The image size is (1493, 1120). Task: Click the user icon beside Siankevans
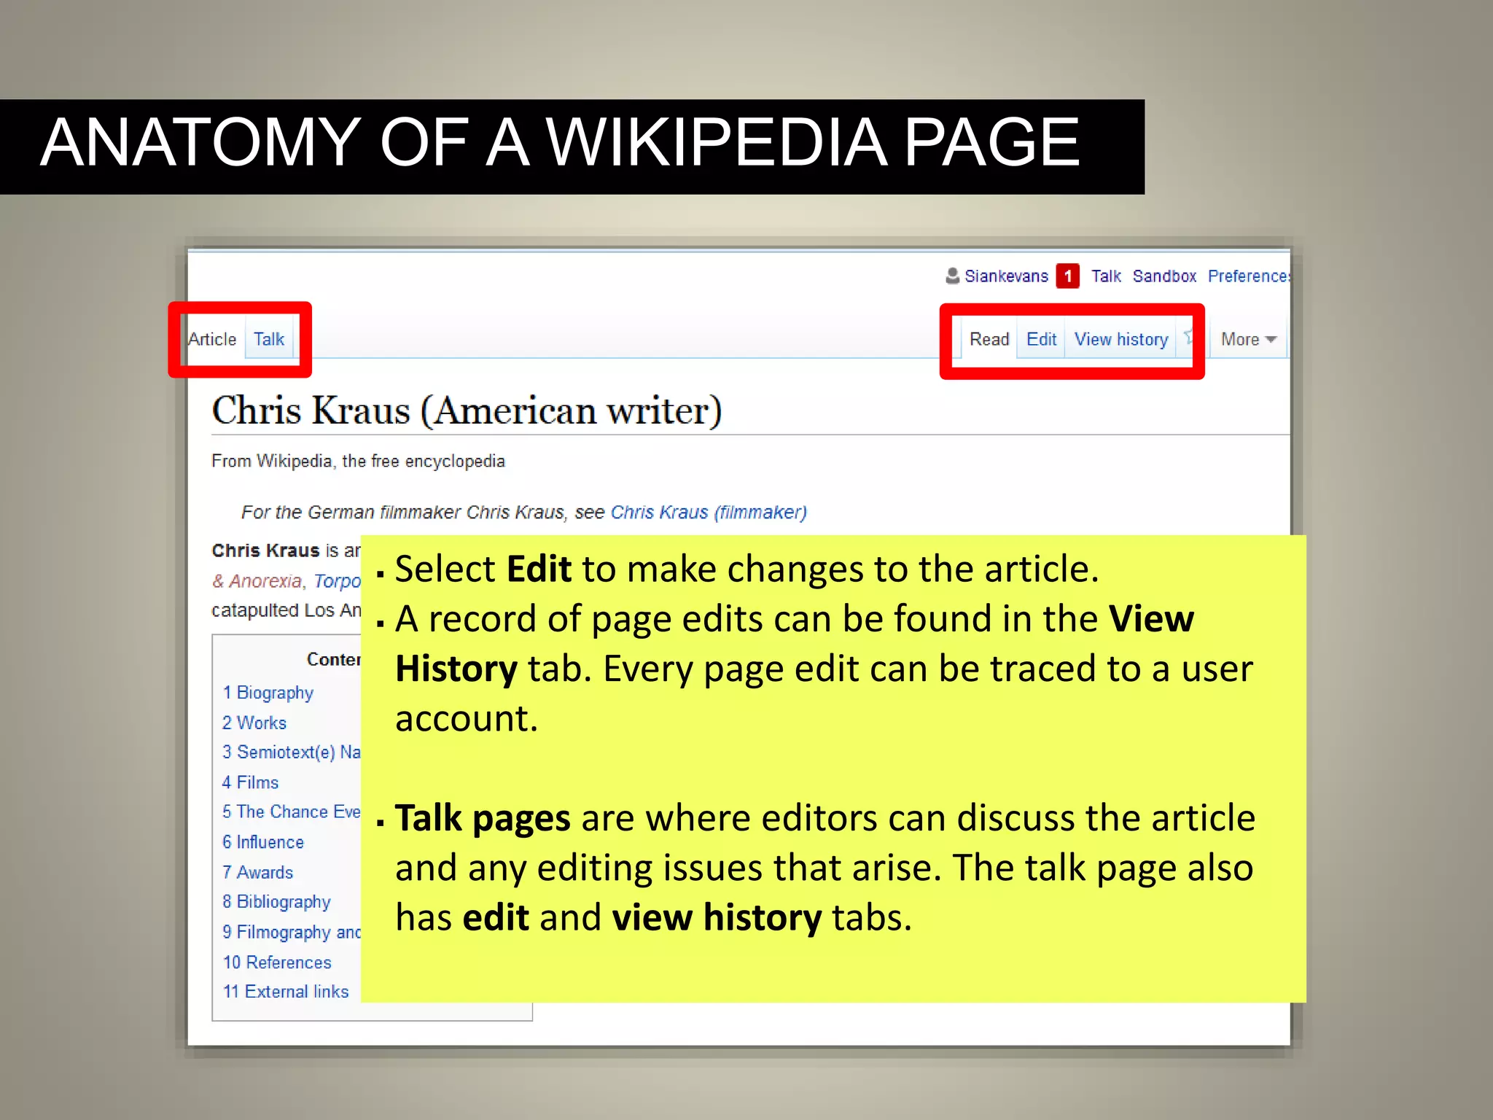click(952, 276)
